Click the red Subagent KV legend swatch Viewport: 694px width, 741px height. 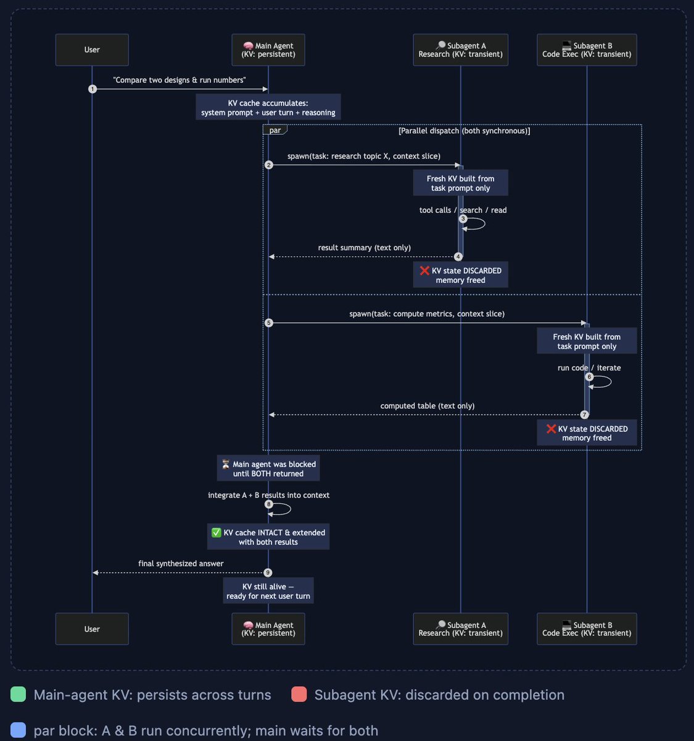click(x=299, y=694)
